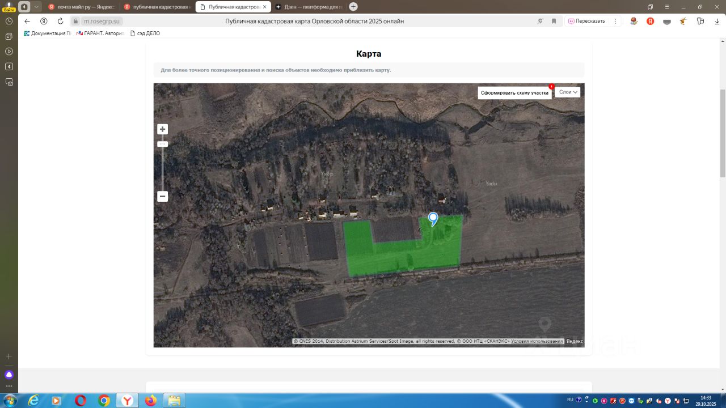Viewport: 726px width, 408px height.
Task: Open the file explorer from taskbar
Action: pos(174,401)
